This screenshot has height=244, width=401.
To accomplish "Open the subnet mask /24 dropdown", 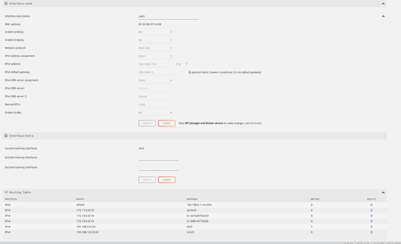I will 182,64.
